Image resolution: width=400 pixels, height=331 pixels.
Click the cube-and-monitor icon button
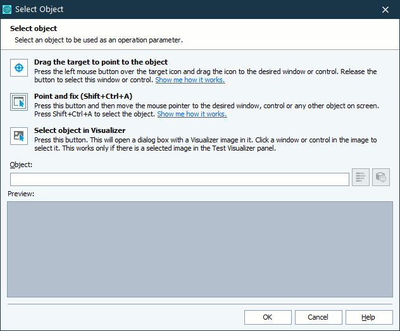click(x=380, y=178)
